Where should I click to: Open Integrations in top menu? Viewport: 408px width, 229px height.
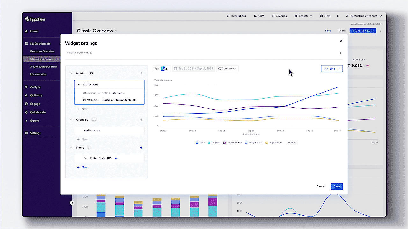[x=236, y=16]
